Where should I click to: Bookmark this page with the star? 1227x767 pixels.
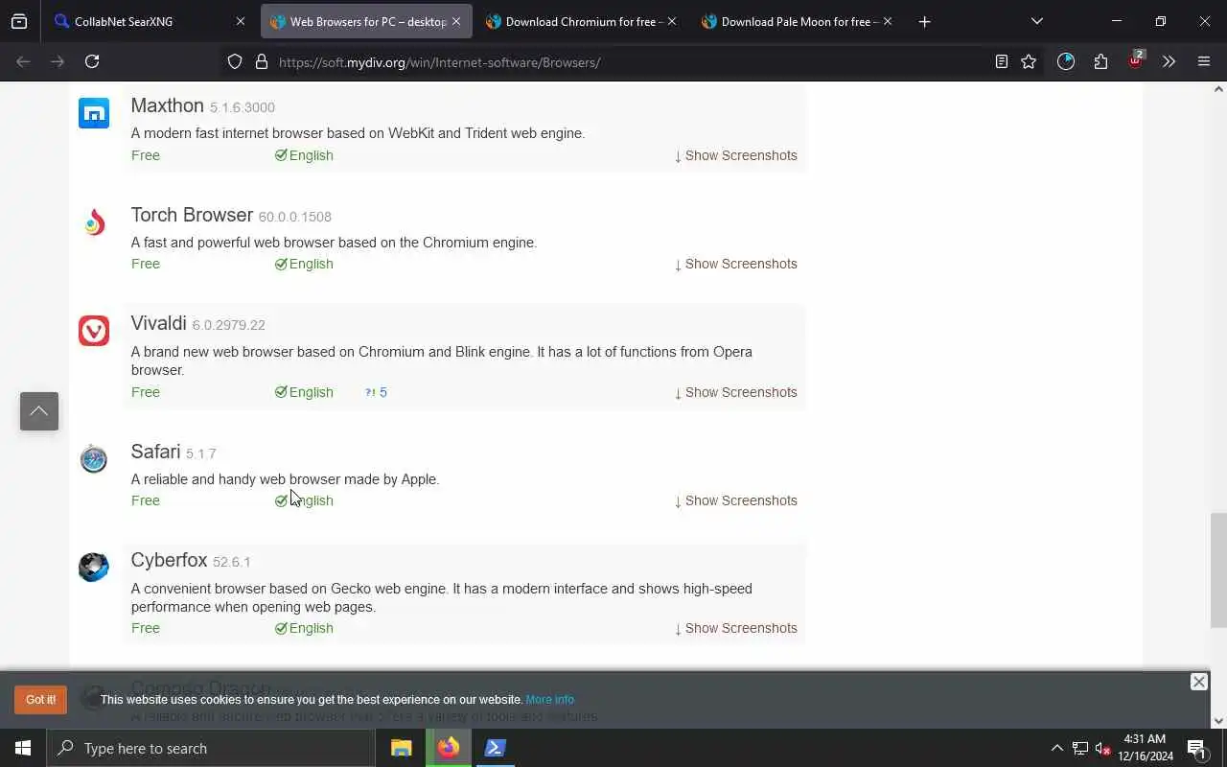click(1029, 61)
